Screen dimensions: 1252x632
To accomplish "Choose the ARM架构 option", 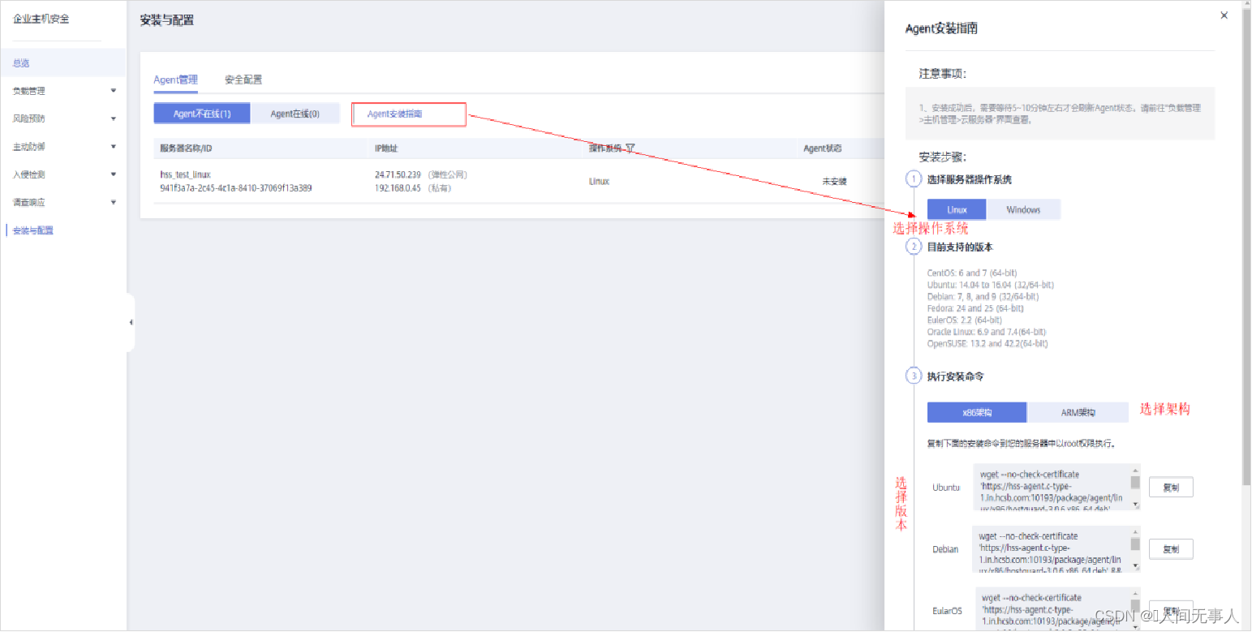I will pyautogui.click(x=1078, y=412).
